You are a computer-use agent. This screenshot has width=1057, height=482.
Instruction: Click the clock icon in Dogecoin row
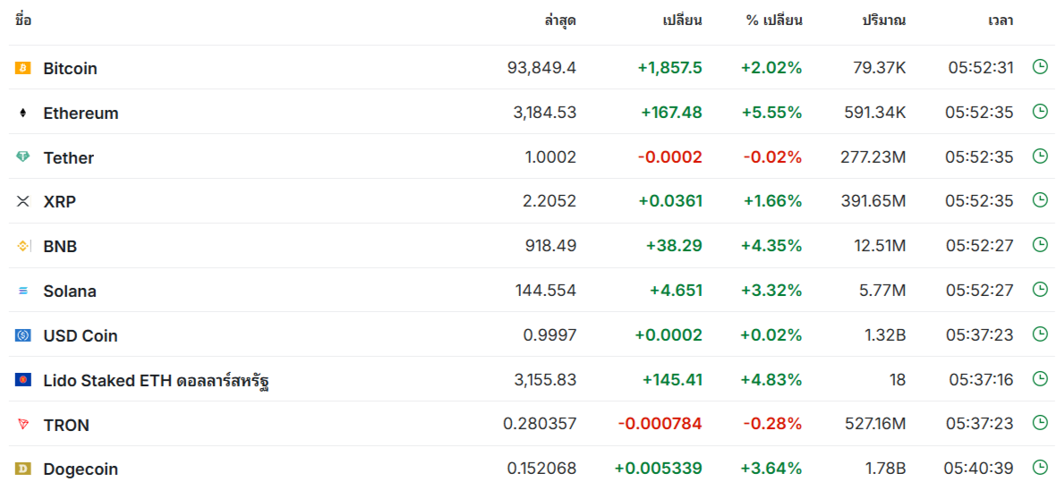(1040, 467)
